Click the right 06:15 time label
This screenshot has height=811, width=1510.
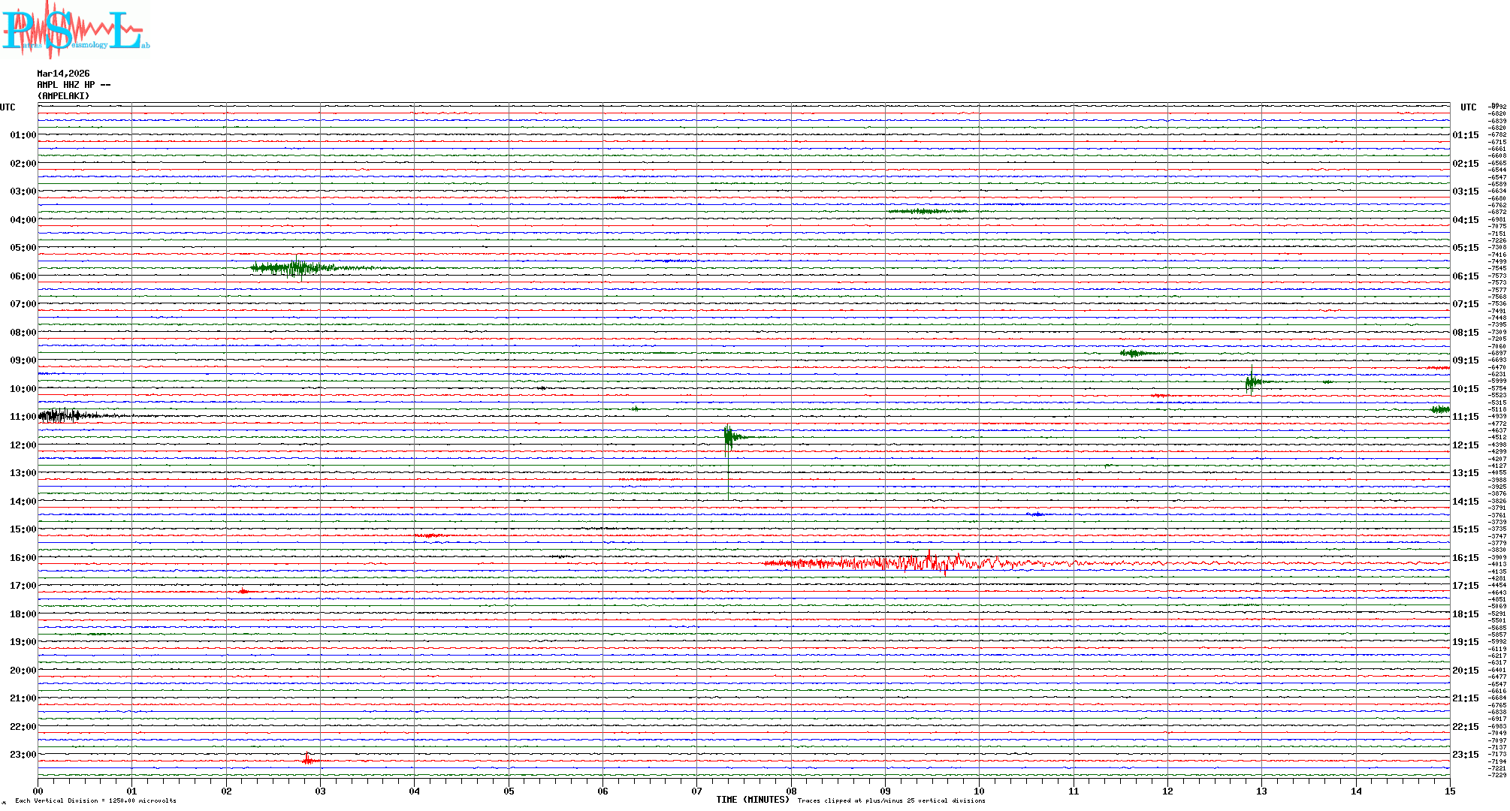pyautogui.click(x=1465, y=276)
